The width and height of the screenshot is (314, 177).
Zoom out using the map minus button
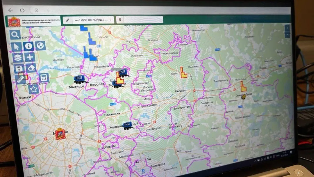[x=287, y=35]
